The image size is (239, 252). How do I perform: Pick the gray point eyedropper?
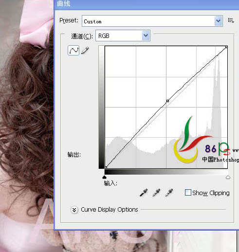coord(156,193)
